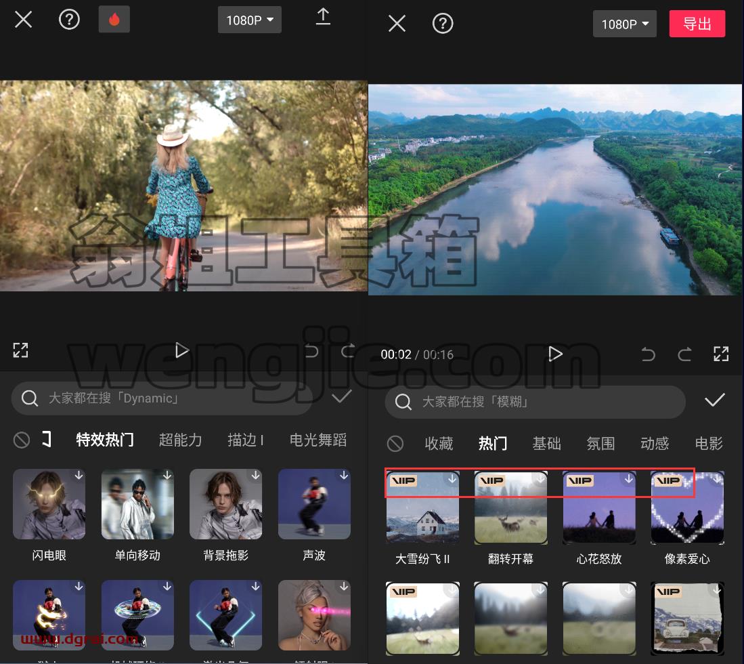Select dancer with cyan diamond effect
Screen dimensions: 744x664
tap(226, 615)
